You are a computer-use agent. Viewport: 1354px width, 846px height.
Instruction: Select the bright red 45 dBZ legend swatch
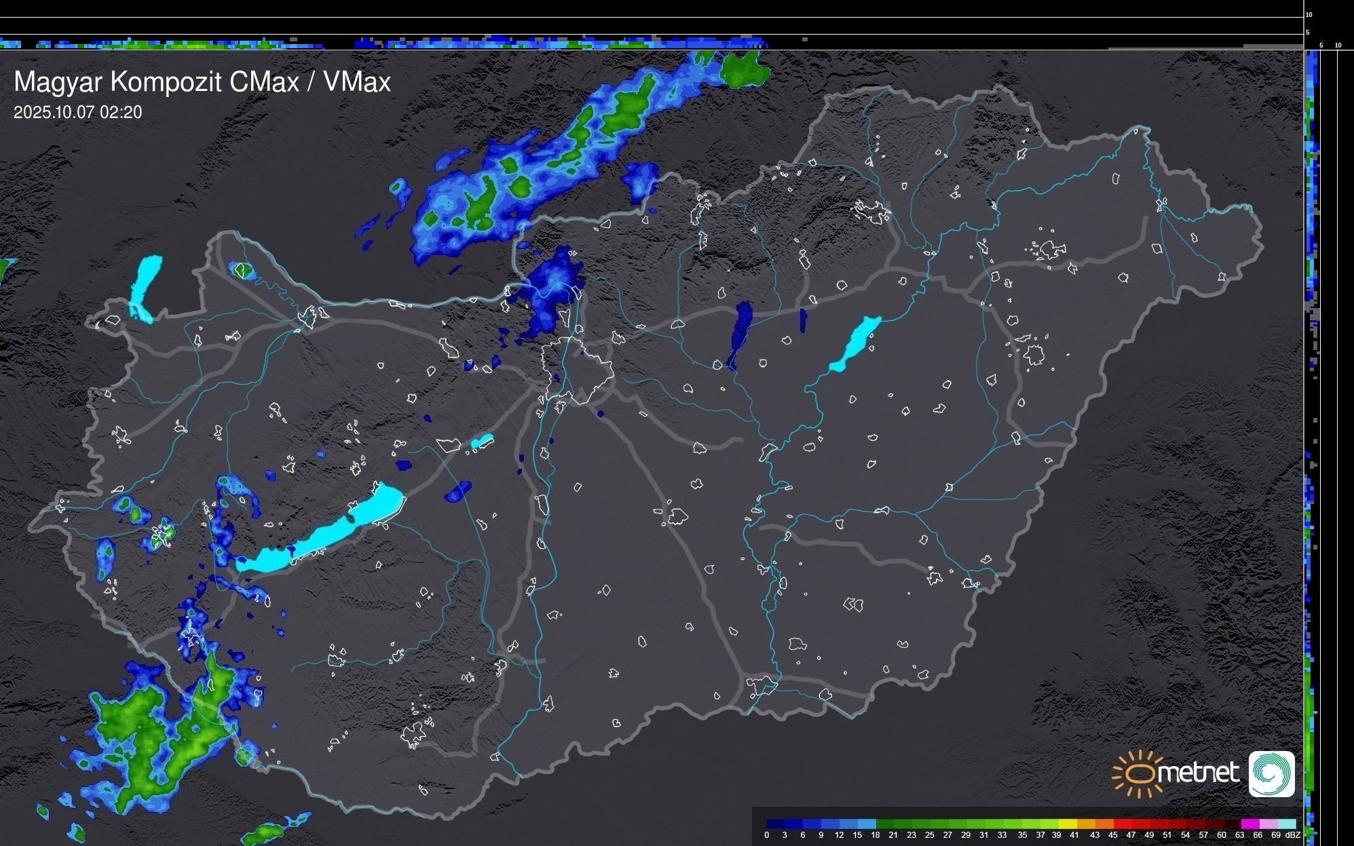coord(1122,824)
